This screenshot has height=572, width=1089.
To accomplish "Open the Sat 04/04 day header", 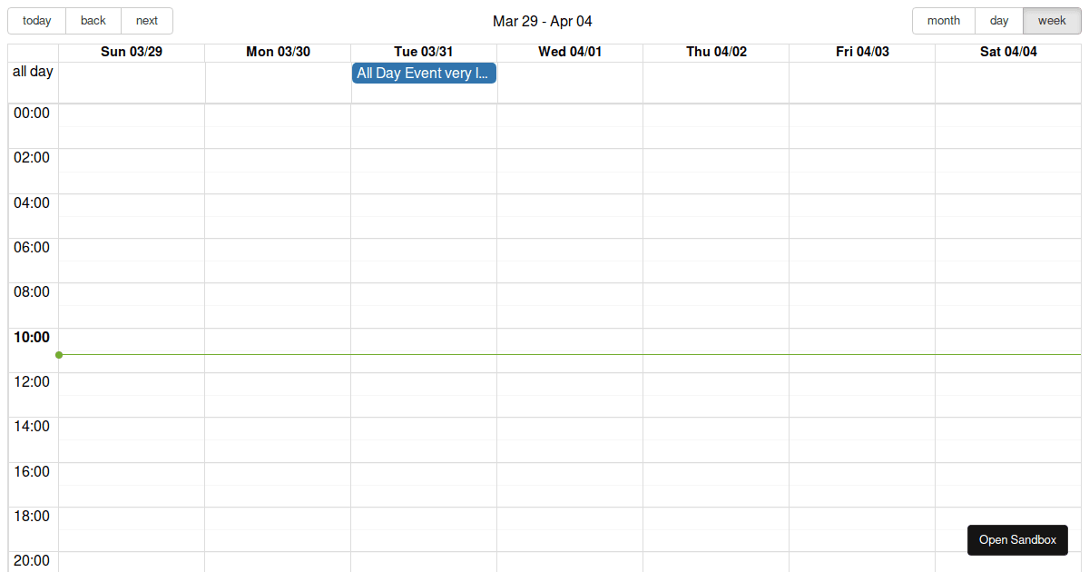I will (1008, 52).
